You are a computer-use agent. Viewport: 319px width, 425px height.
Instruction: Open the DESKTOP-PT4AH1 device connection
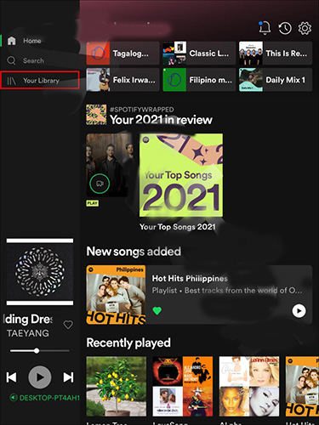pyautogui.click(x=45, y=398)
